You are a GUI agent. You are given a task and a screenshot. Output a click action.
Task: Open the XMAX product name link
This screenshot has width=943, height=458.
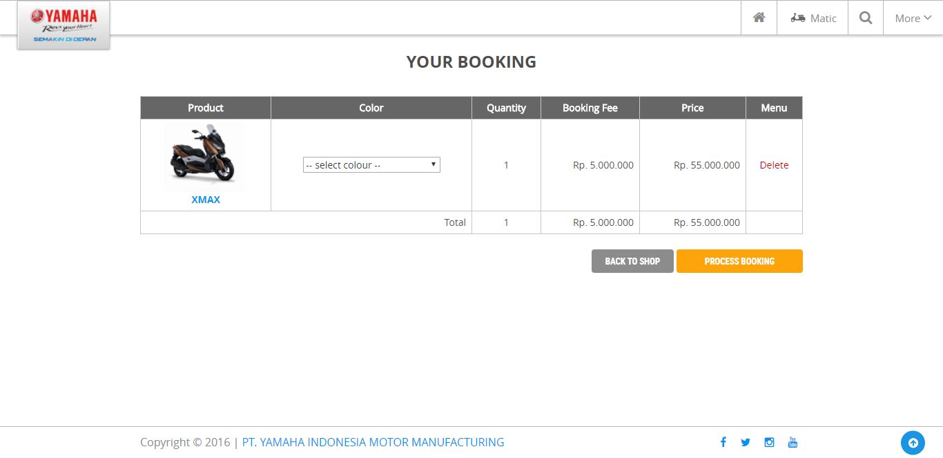click(206, 200)
